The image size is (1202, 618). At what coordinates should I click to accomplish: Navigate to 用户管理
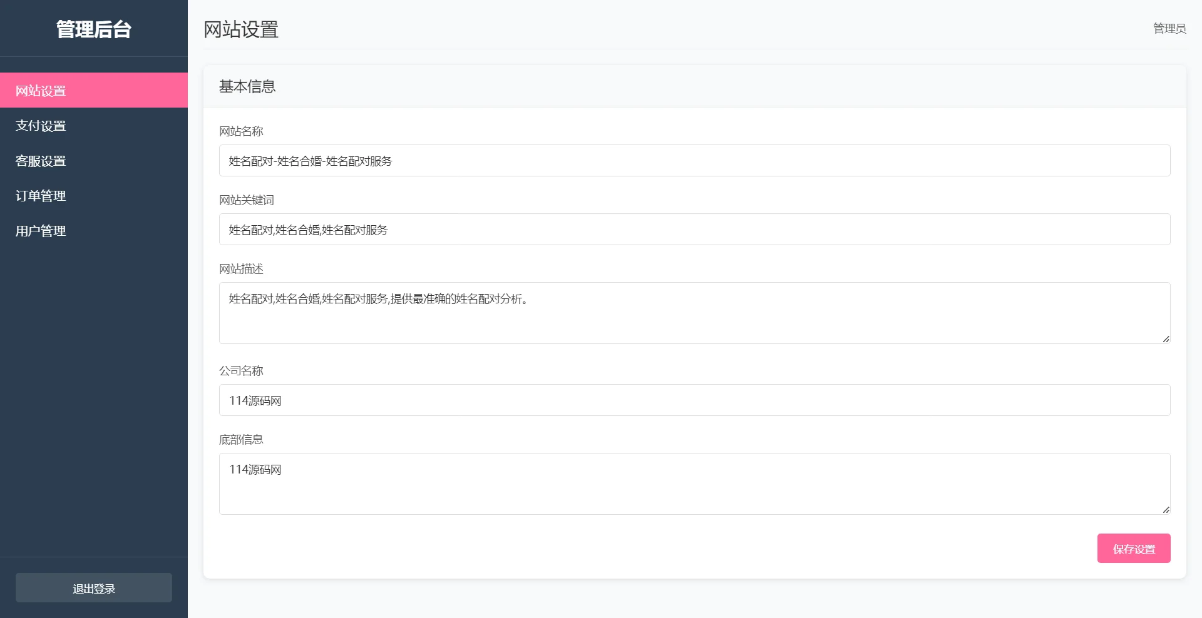(94, 230)
